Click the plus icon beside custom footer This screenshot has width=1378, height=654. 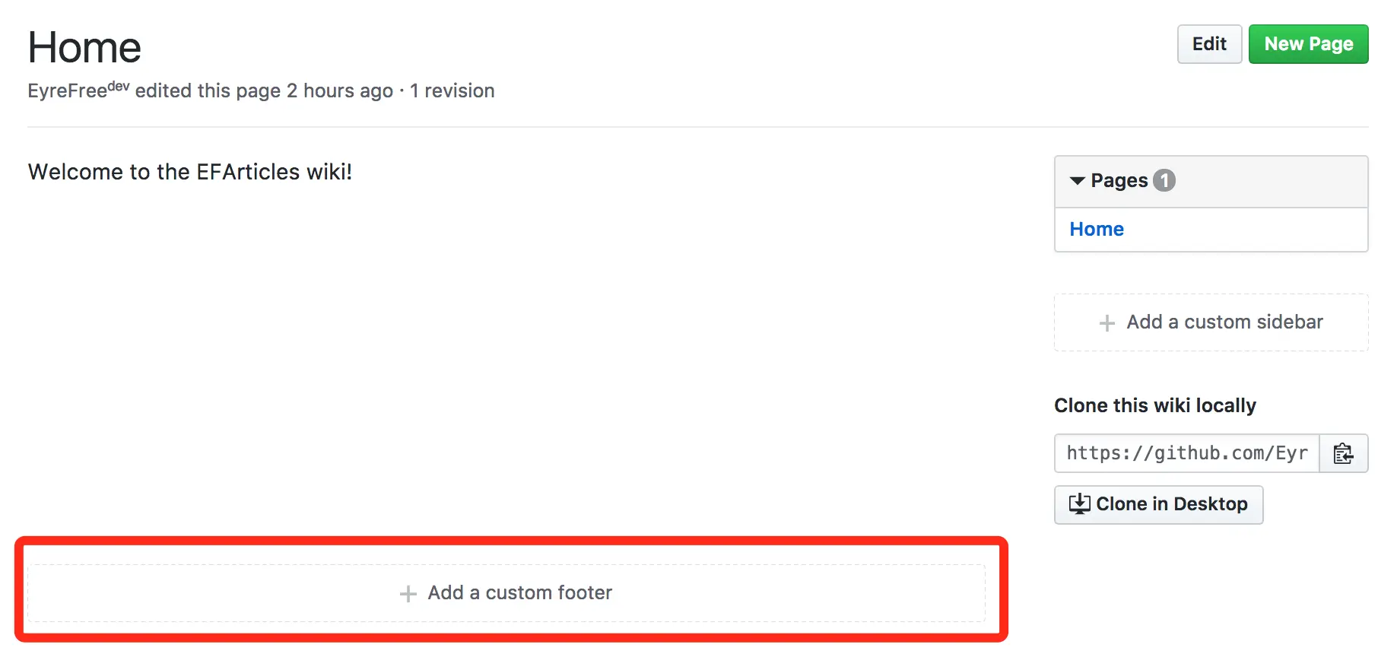[x=408, y=594]
